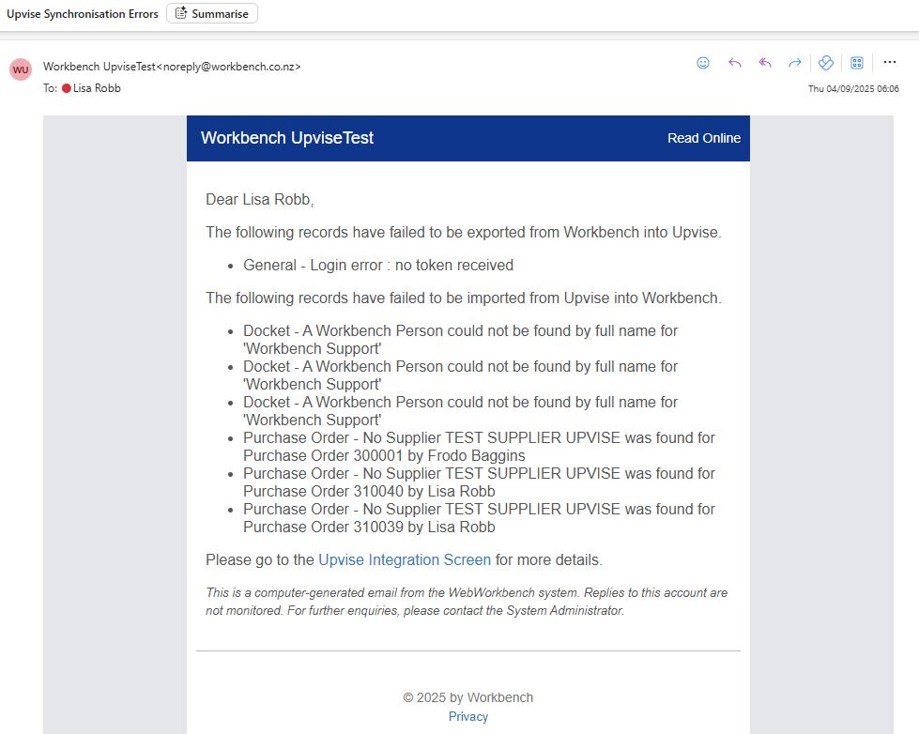This screenshot has width=919, height=734.
Task: Open the More actions ellipsis menu
Action: point(890,62)
